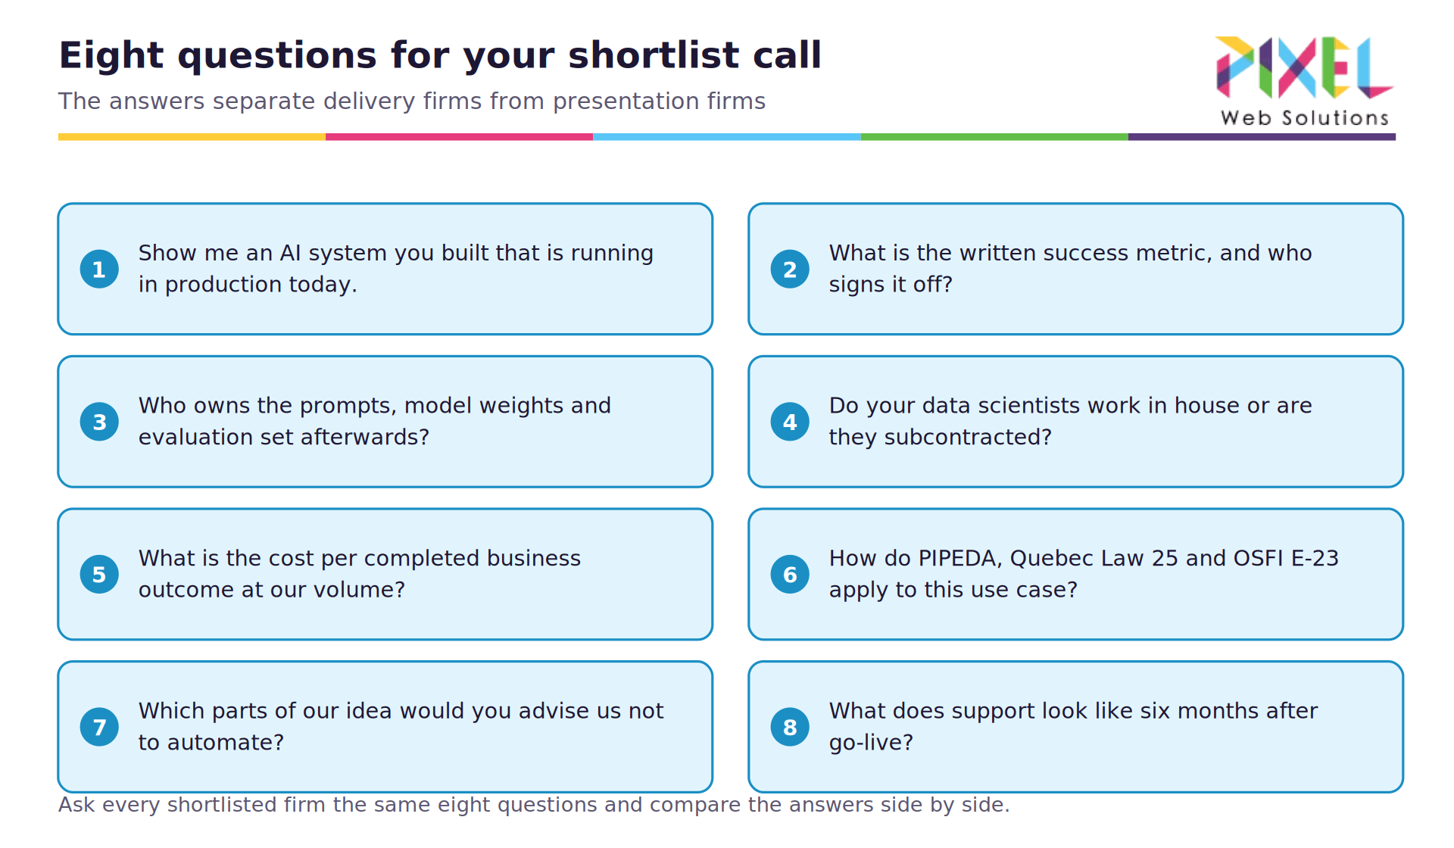Select the AI system in production question card
1454x848 pixels.
385,269
